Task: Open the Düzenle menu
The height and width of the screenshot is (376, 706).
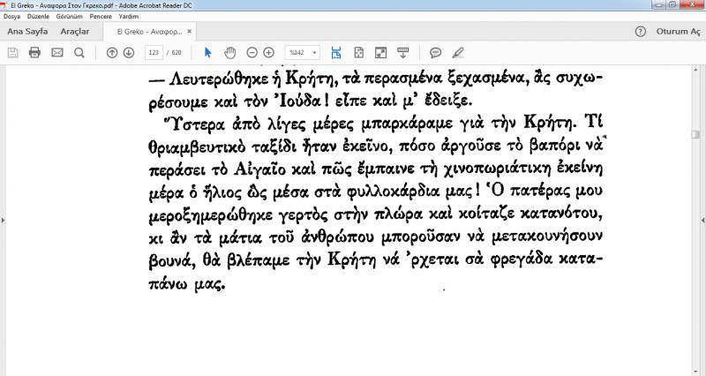Action: coord(38,16)
